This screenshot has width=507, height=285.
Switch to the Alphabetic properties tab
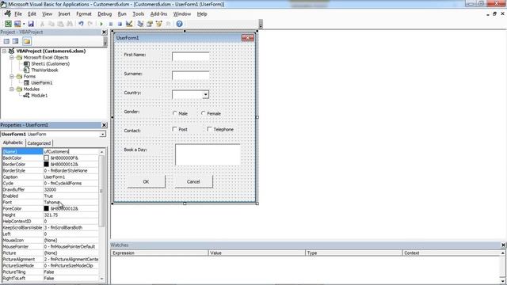pyautogui.click(x=13, y=142)
